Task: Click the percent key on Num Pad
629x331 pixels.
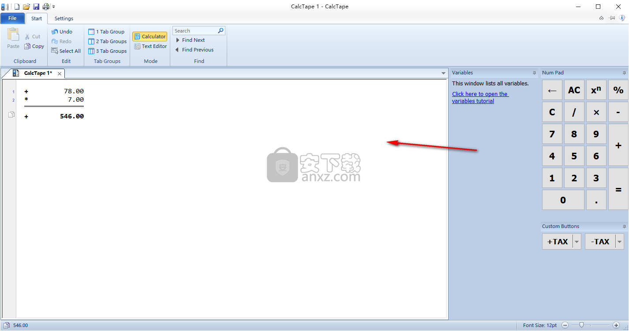Action: pyautogui.click(x=618, y=90)
